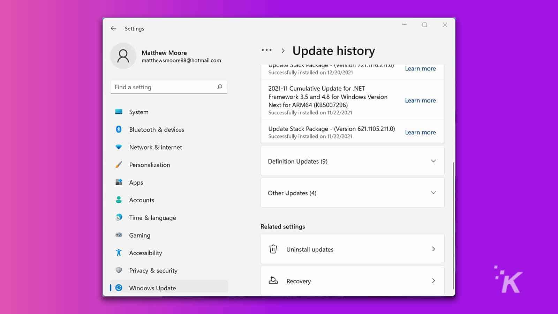Open Uninstall updates via its chevron

click(433, 249)
